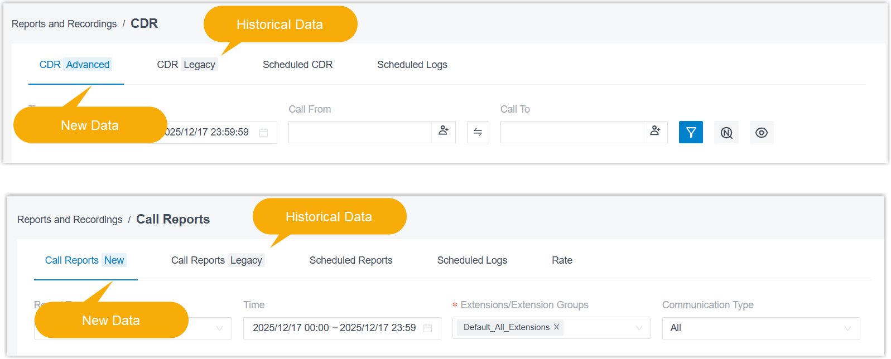Click the circled N icon button
This screenshot has width=891, height=359.
[x=726, y=133]
